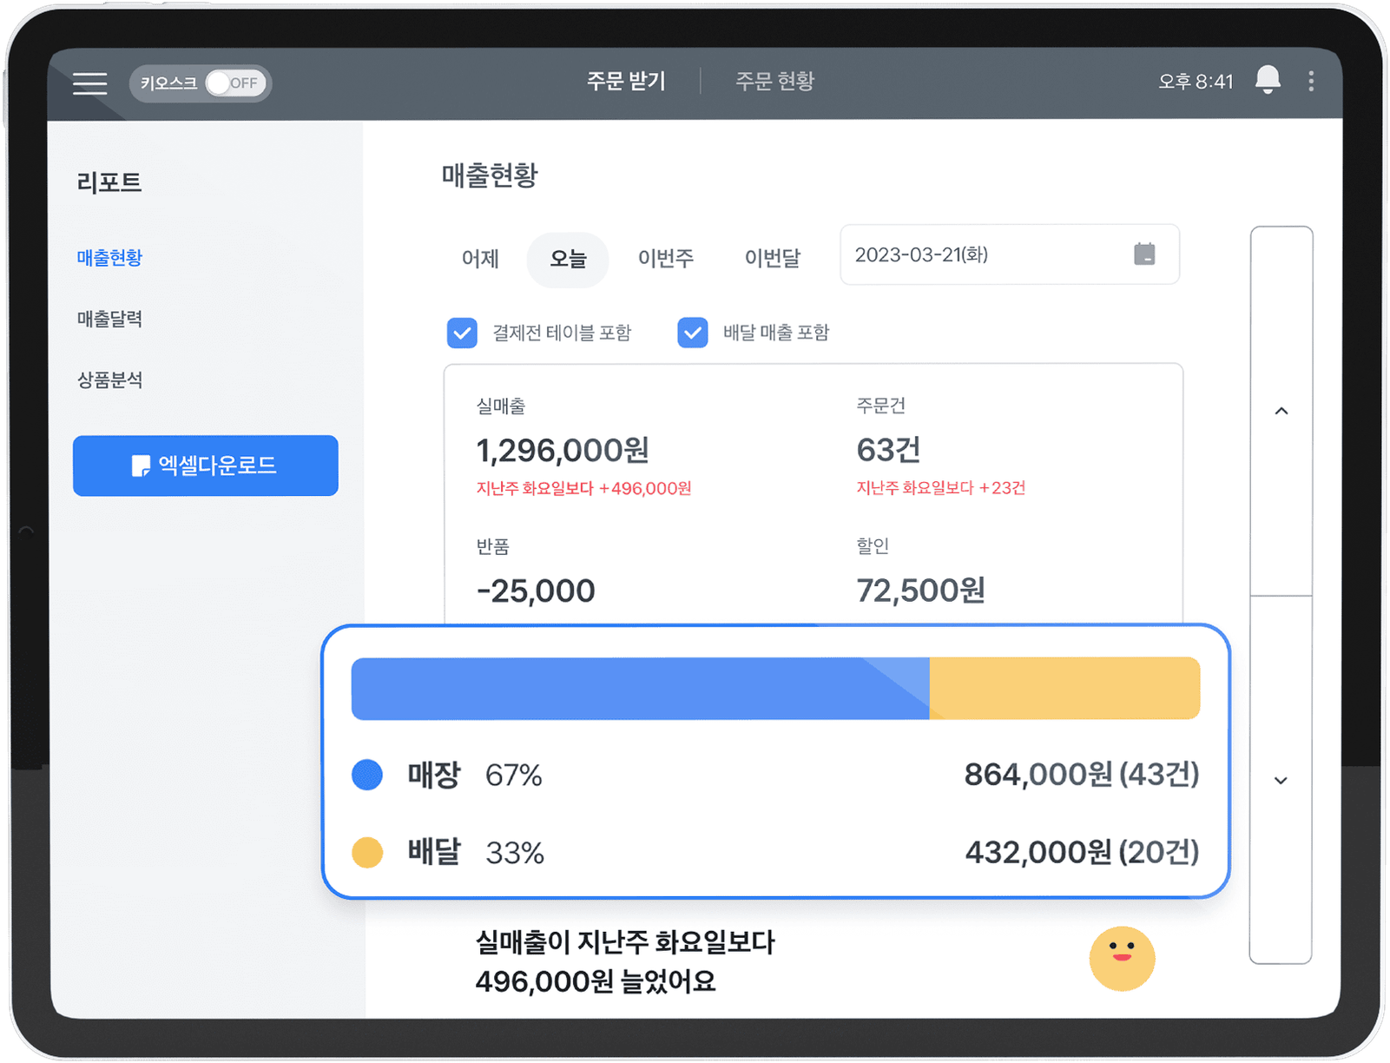Click the yellow 배달 legend dot
The image size is (1390, 1063).
click(x=367, y=853)
